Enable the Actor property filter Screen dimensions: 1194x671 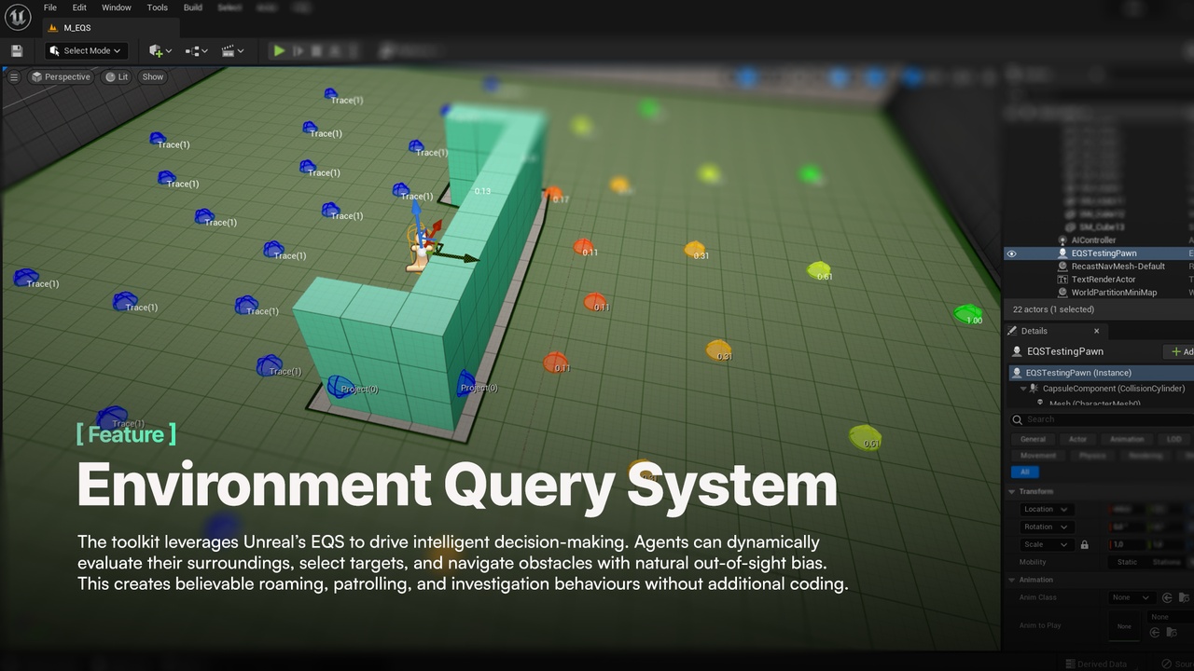1077,439
